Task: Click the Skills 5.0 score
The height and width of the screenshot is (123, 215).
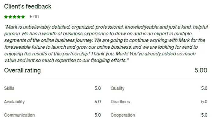Action: (98, 88)
